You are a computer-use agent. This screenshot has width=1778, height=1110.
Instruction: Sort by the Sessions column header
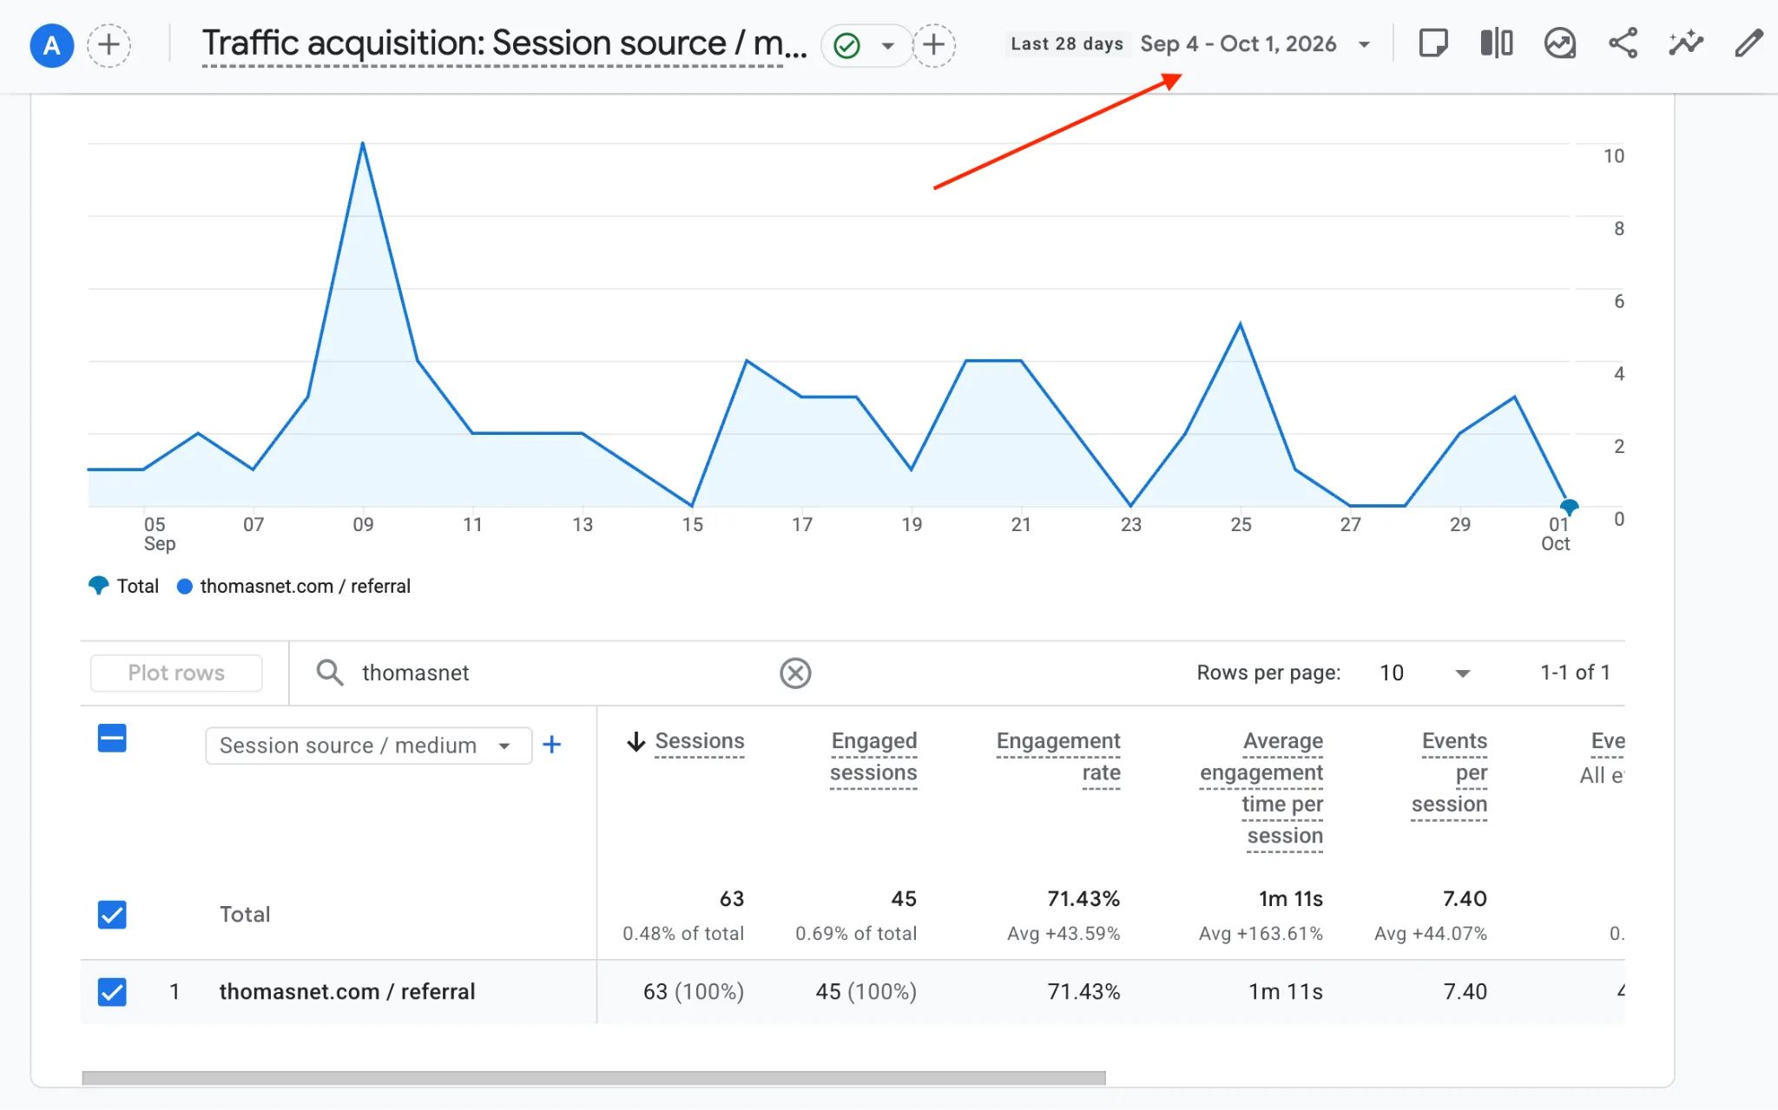coord(699,741)
